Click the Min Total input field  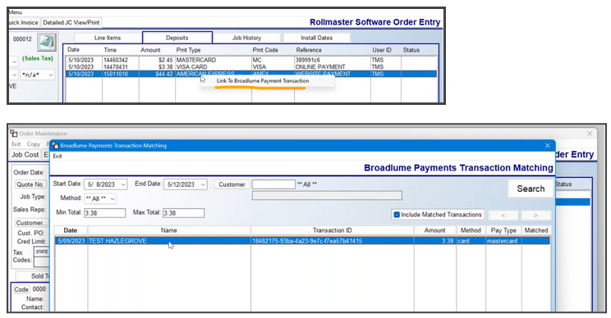pyautogui.click(x=105, y=213)
